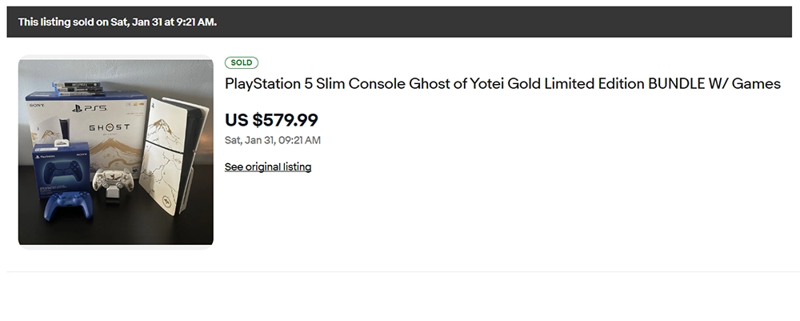Click the 'This listing sold on' banner text
The height and width of the screenshot is (321, 800).
[x=117, y=22]
